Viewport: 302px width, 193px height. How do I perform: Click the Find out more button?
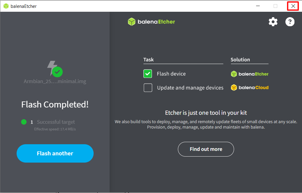point(206,149)
